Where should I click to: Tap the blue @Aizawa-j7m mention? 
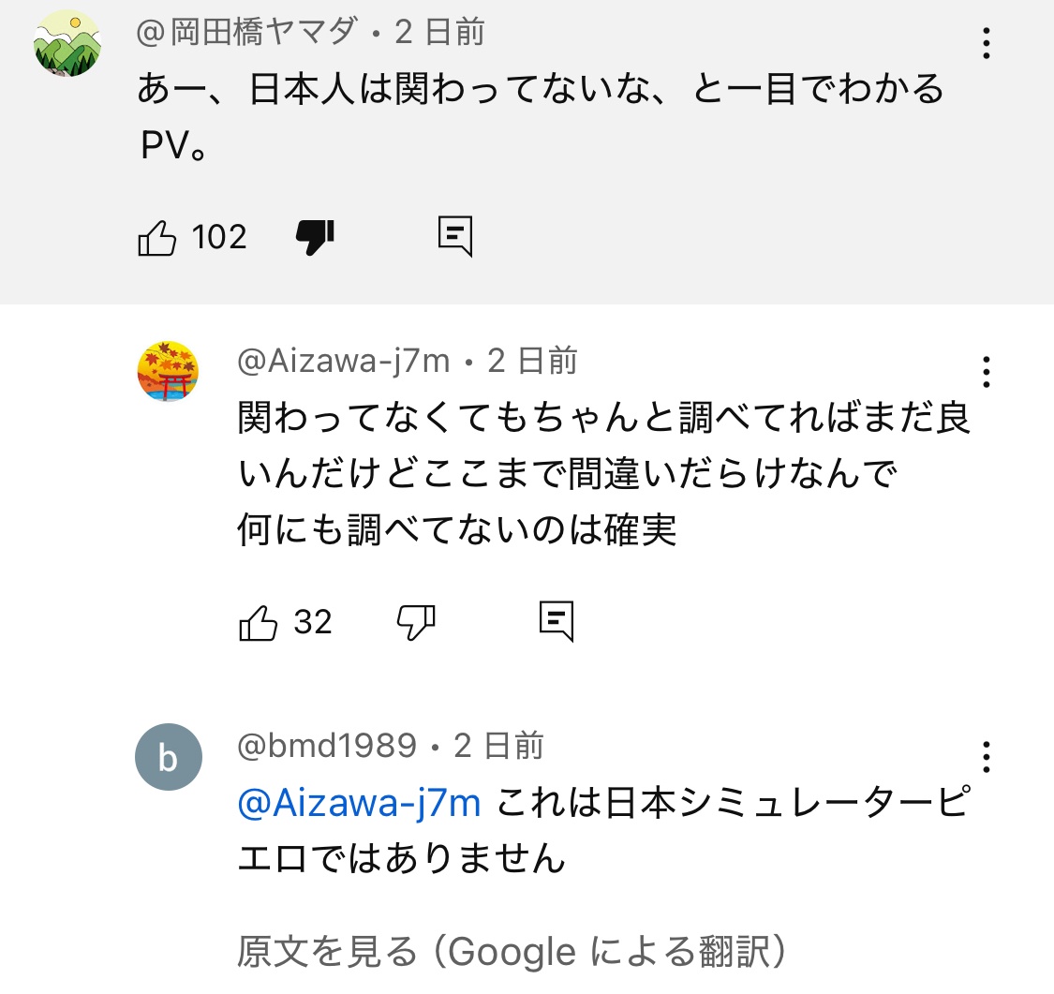tap(360, 804)
